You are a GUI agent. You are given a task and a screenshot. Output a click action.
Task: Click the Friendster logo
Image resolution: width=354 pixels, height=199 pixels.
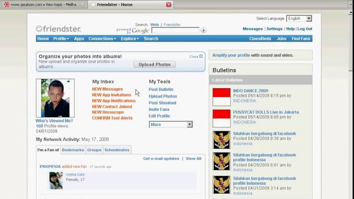(x=58, y=29)
